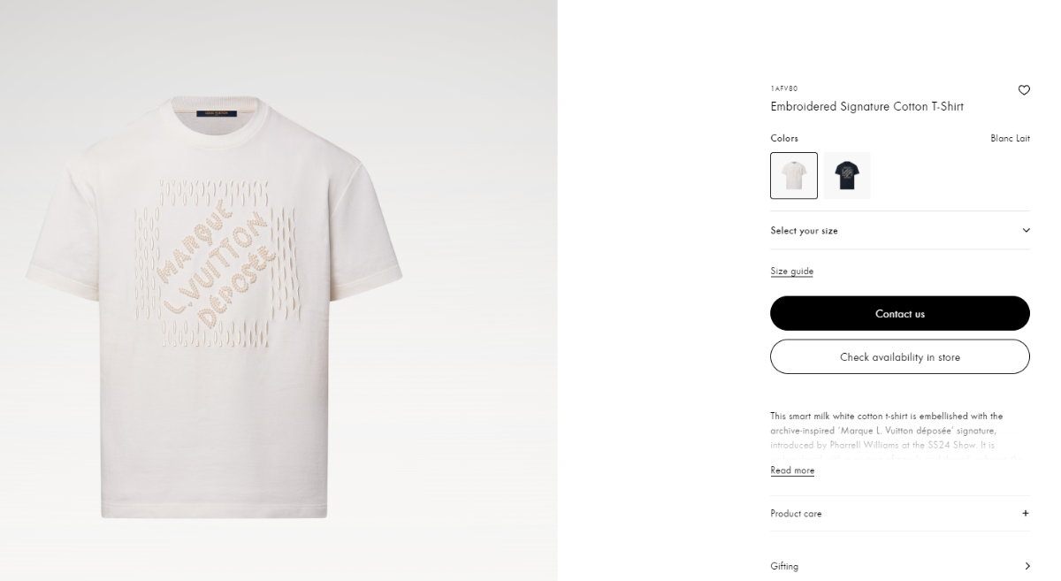The height and width of the screenshot is (581, 1061).
Task: Select the milk white T-shirt color swatch
Action: (x=793, y=175)
